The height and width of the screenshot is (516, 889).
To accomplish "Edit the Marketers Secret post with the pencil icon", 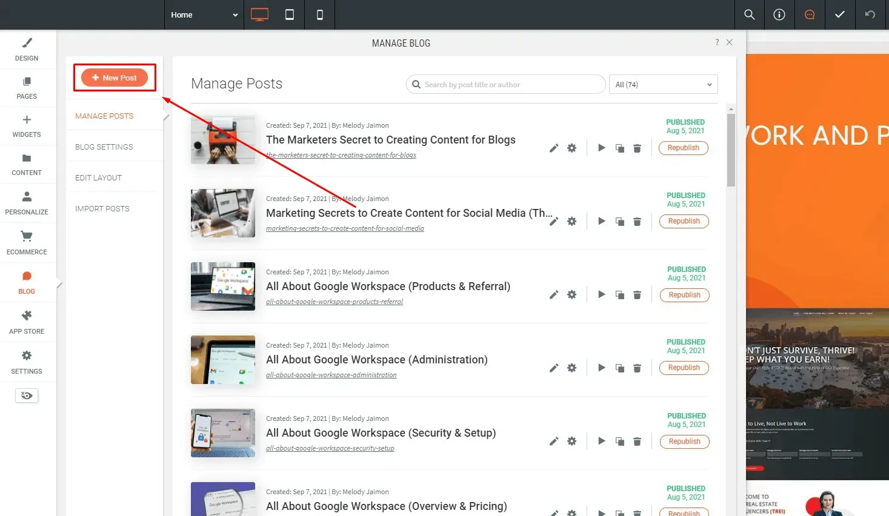I will pos(553,148).
